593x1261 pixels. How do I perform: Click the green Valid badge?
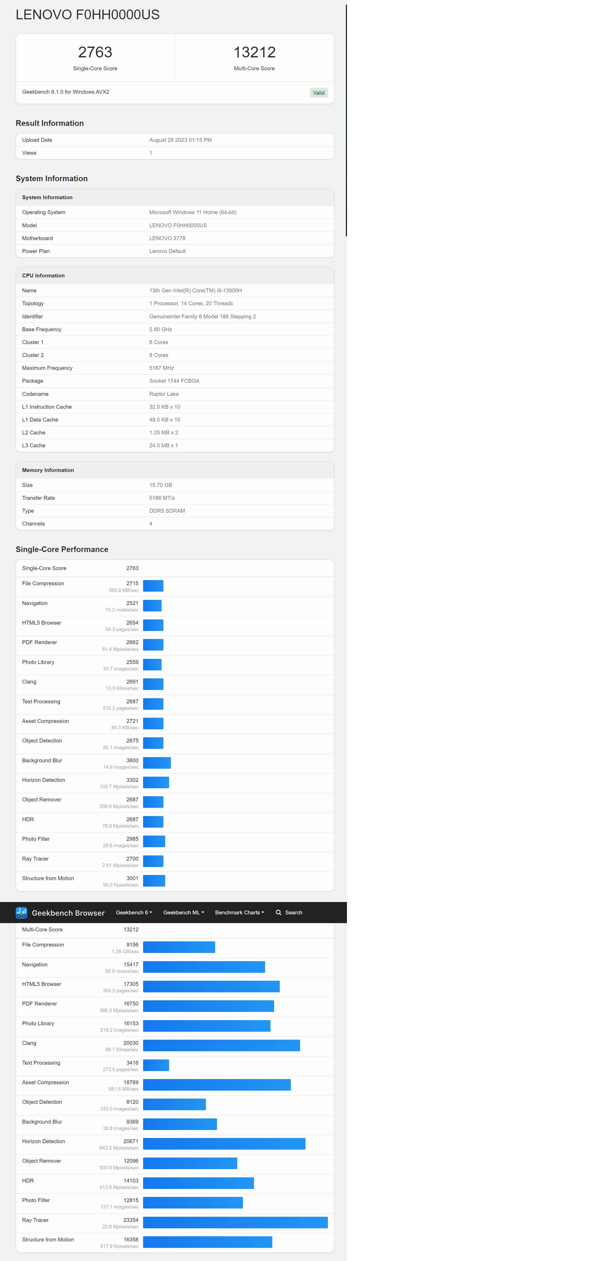click(318, 93)
